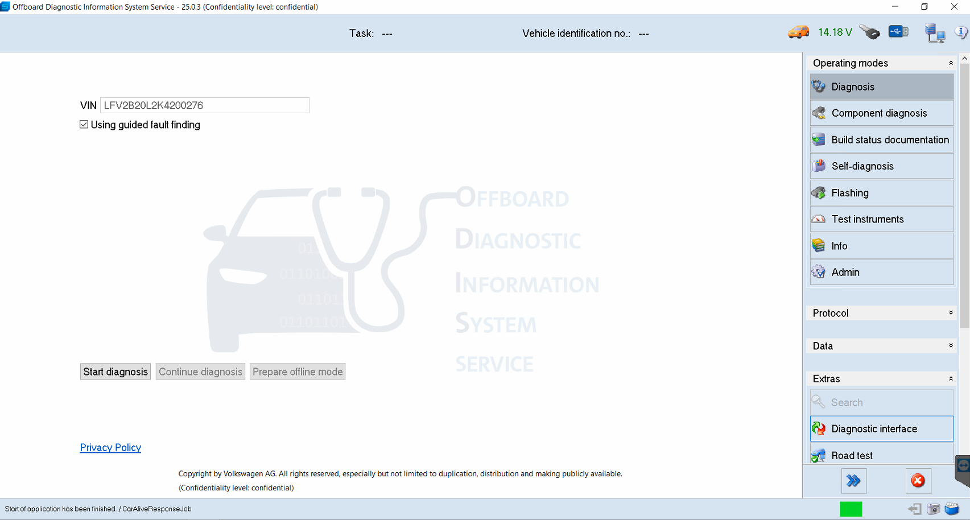Click the orange car status icon
This screenshot has height=520, width=970.
[x=798, y=32]
